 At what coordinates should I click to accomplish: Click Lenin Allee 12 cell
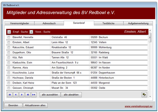pos(70,42)
